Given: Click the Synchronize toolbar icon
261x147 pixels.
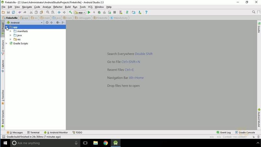Looking at the screenshot, I should [x=13, y=12].
